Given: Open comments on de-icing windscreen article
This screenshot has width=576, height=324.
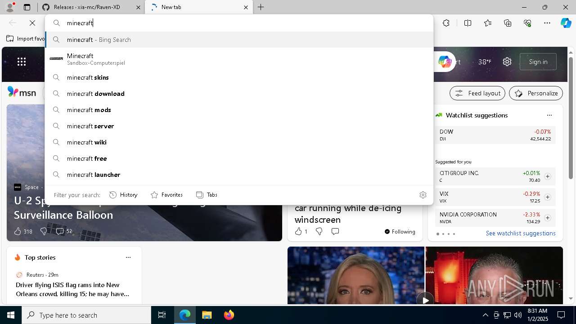Looking at the screenshot, I should click(x=335, y=231).
